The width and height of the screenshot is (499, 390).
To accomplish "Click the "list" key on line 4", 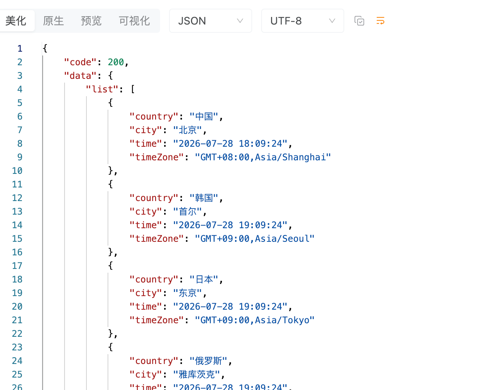I will point(102,89).
